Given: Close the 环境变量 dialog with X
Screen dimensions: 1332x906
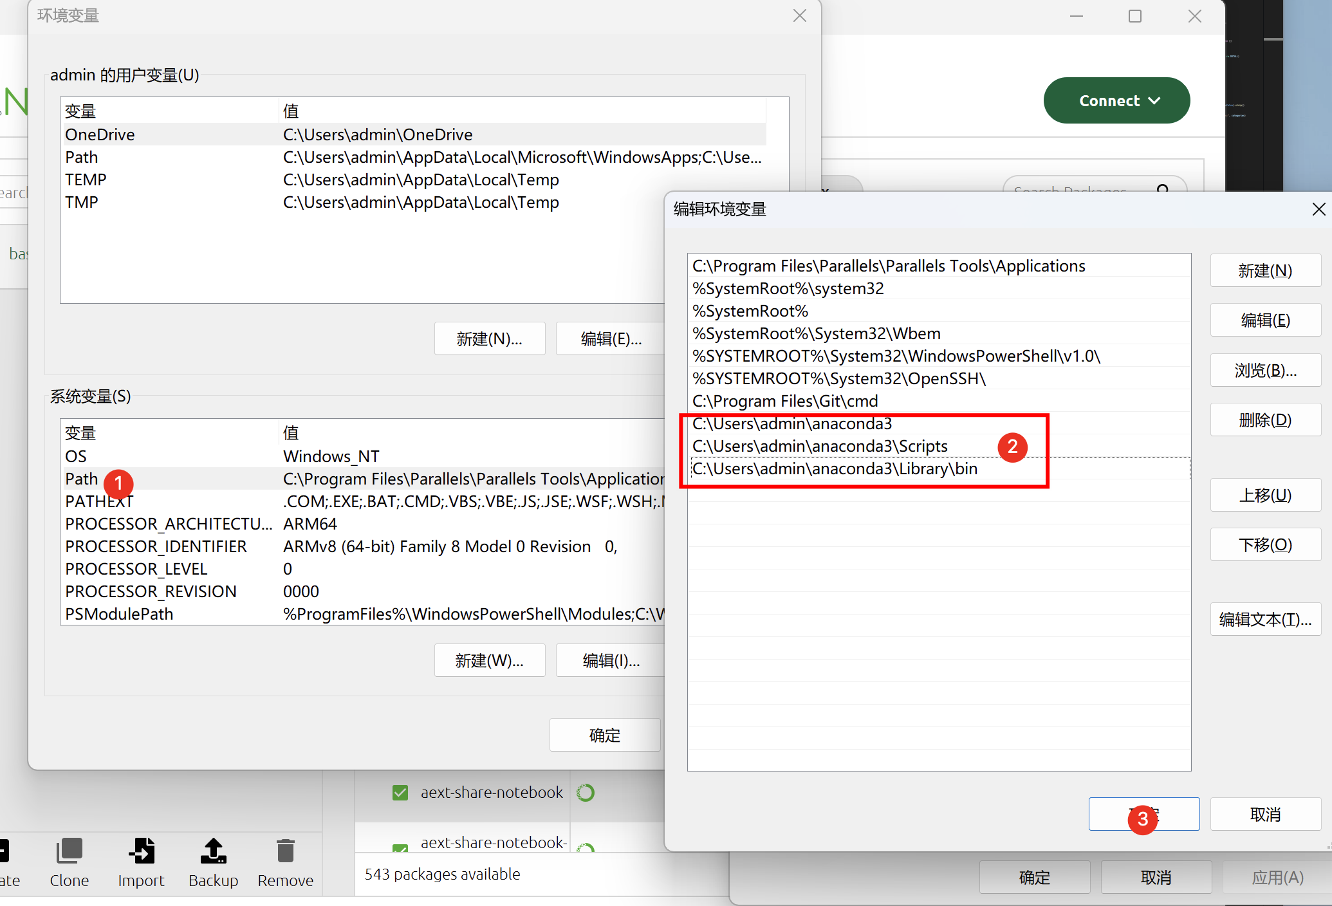Looking at the screenshot, I should [799, 15].
